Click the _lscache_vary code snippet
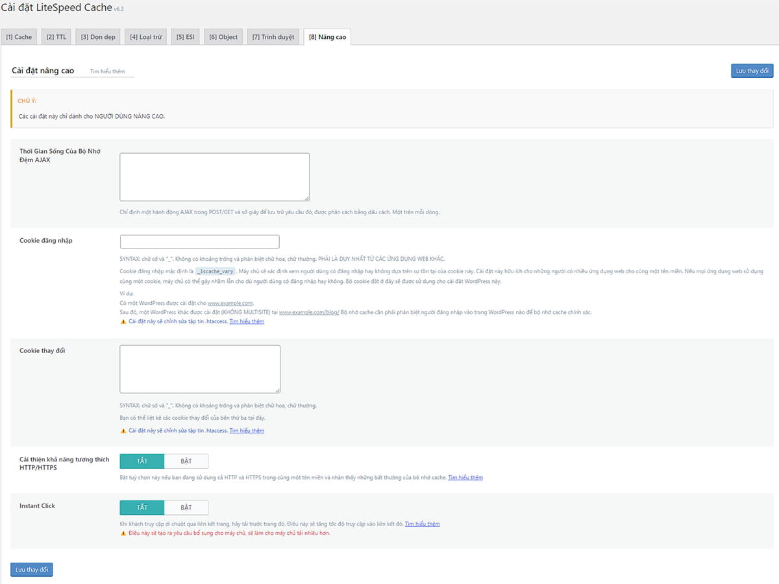The height and width of the screenshot is (584, 779). 215,271
